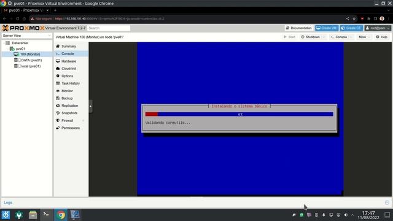The image size is (393, 221).
Task: Reload the page in Chrome
Action: click(x=18, y=18)
